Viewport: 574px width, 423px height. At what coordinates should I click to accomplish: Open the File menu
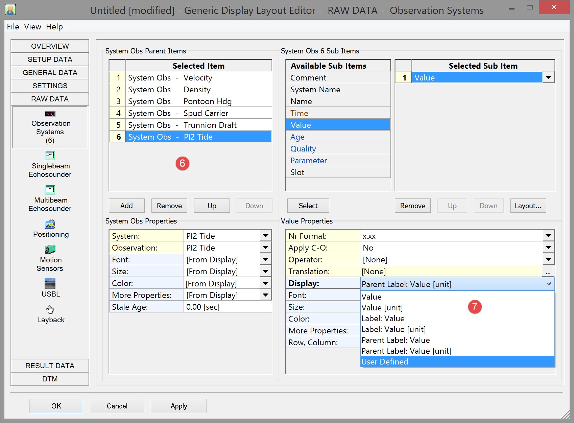click(13, 27)
